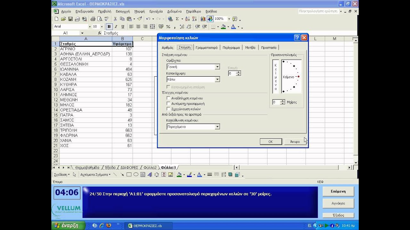Switch to the Μοτίβα tab
This screenshot has width=410, height=230.
pyautogui.click(x=250, y=48)
